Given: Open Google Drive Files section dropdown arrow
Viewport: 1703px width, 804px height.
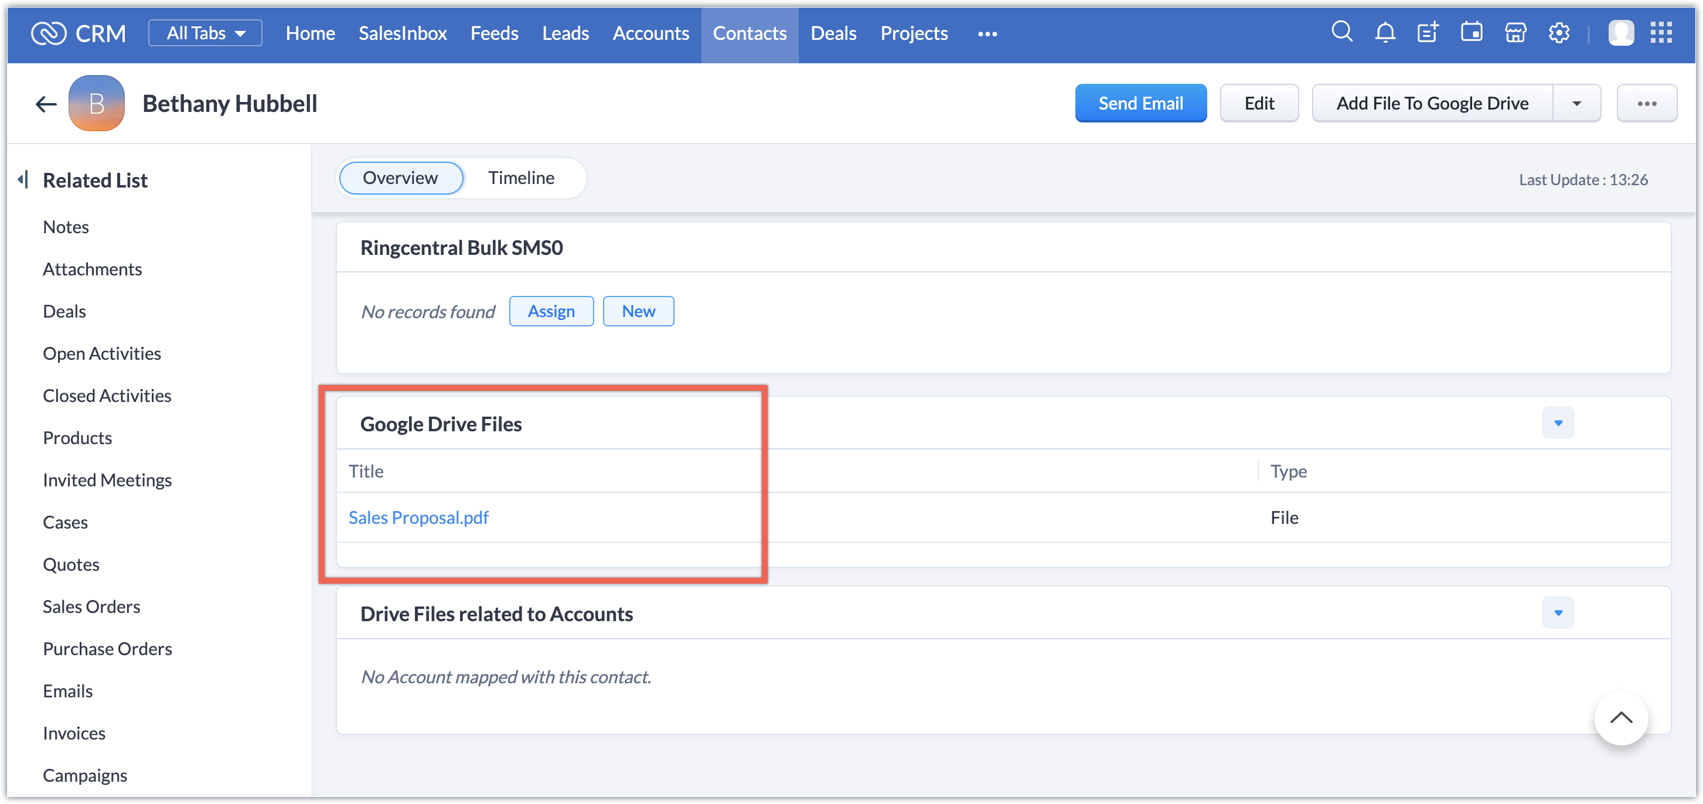Looking at the screenshot, I should pyautogui.click(x=1558, y=423).
